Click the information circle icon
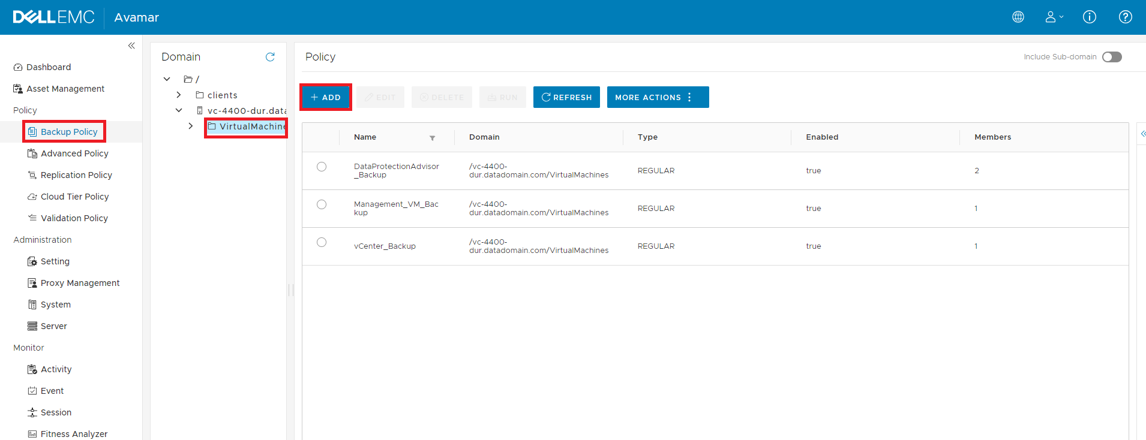The height and width of the screenshot is (440, 1146). pyautogui.click(x=1090, y=17)
